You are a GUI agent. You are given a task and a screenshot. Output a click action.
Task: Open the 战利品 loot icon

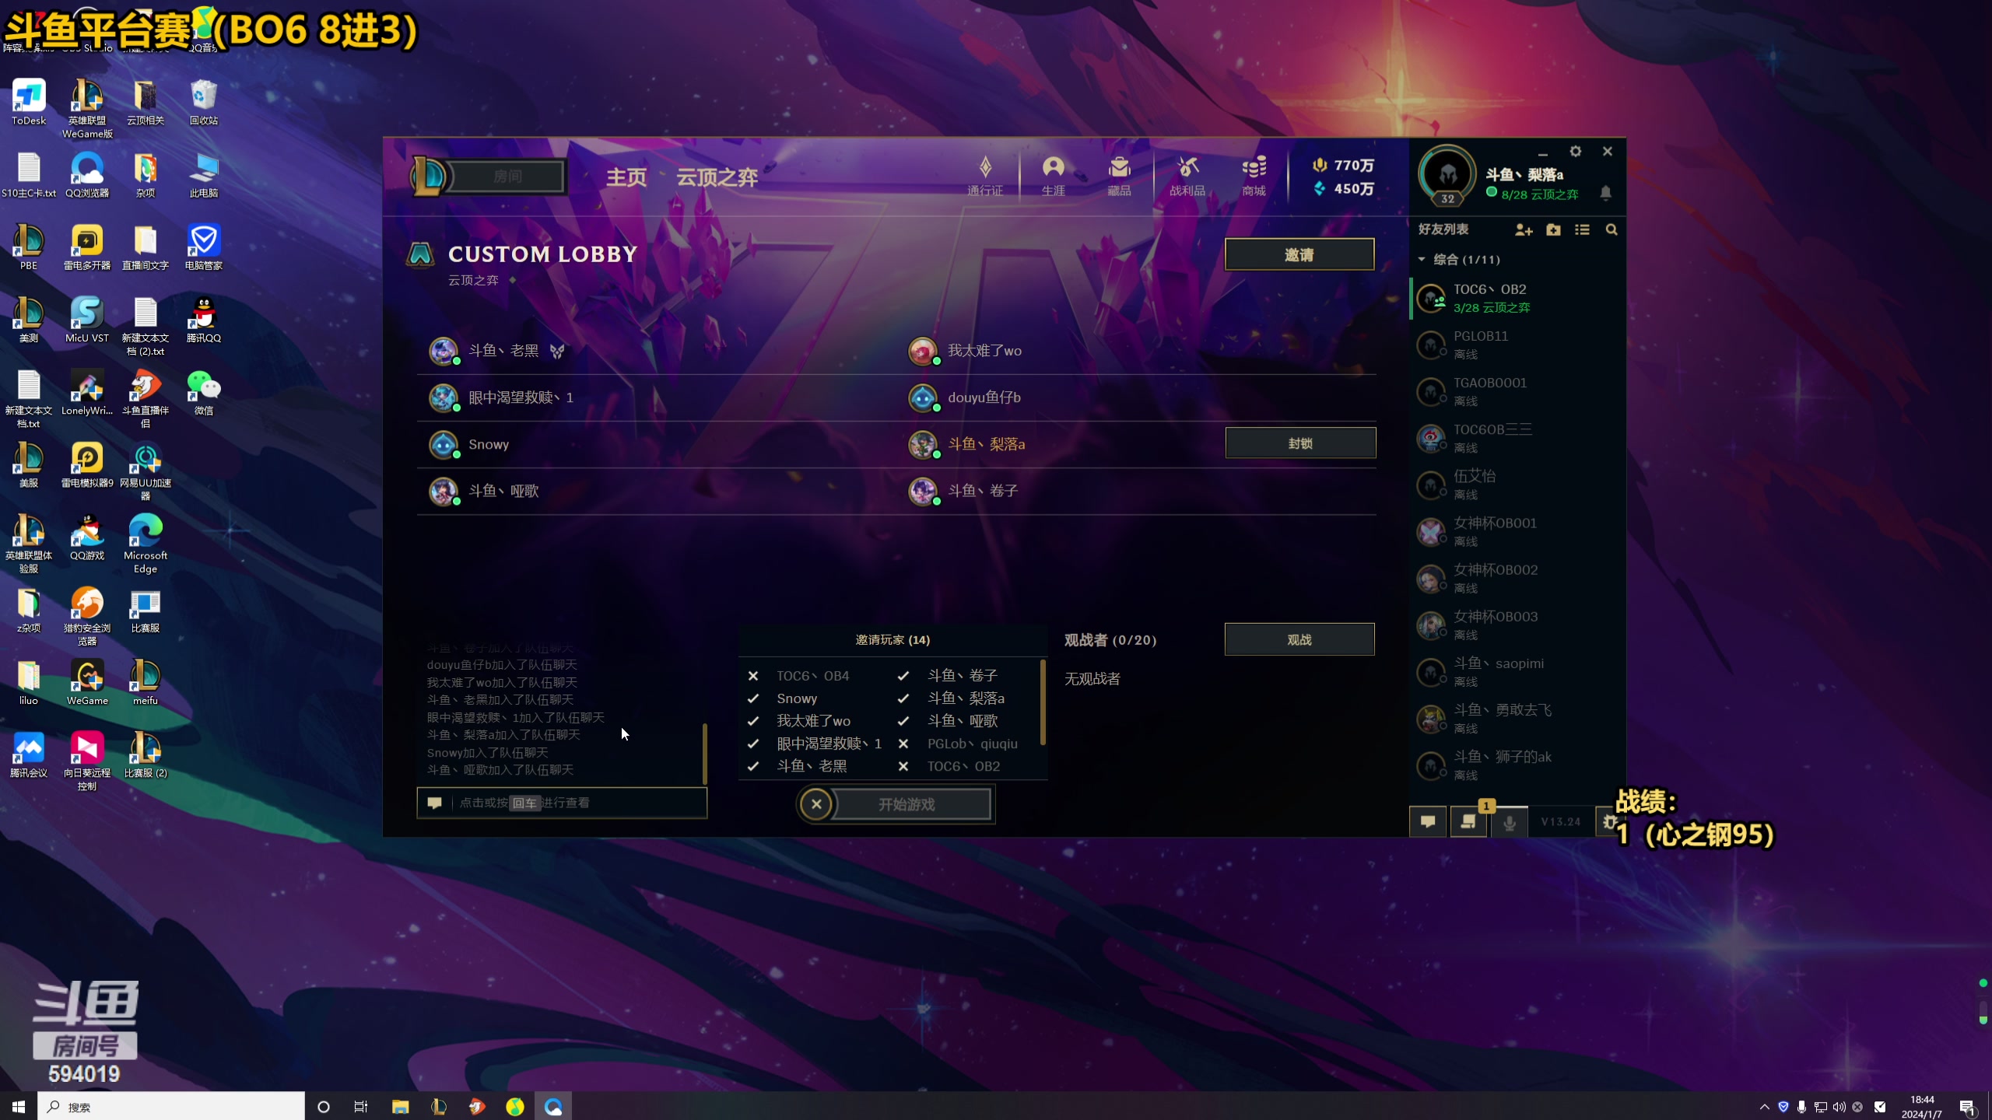[1187, 176]
